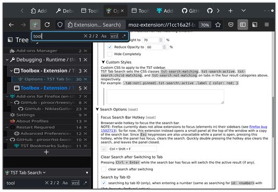Image resolution: width=278 pixels, height=192 pixels.
Task: Toggle the Reduce Opacity checkbox
Action: (x=110, y=47)
